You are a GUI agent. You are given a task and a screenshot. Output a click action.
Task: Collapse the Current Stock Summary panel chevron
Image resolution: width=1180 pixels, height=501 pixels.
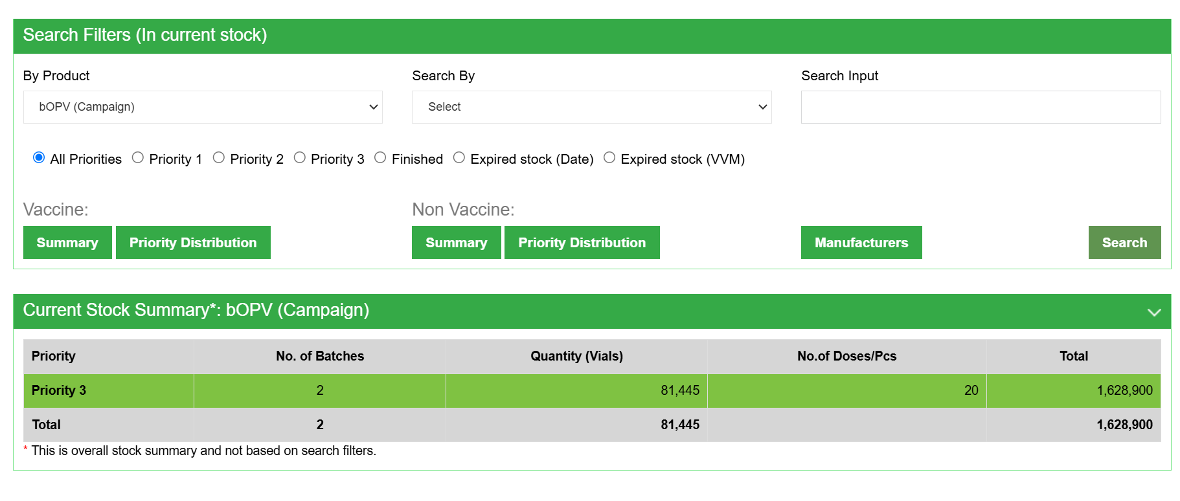[x=1153, y=312]
